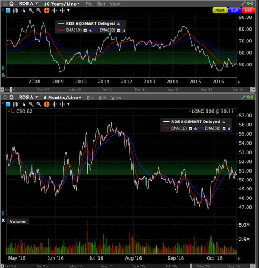Edit EMA(10) settings icon in top legend
259x268 pixels.
[x=90, y=31]
